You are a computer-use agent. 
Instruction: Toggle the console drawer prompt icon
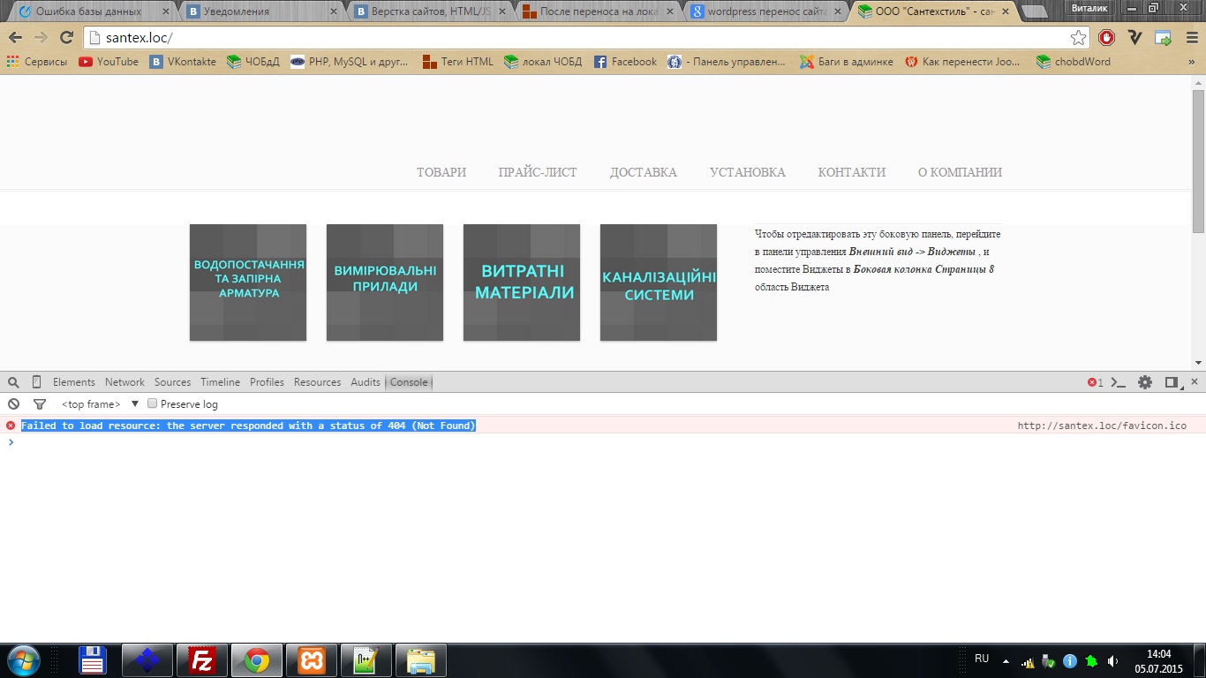pos(1119,382)
